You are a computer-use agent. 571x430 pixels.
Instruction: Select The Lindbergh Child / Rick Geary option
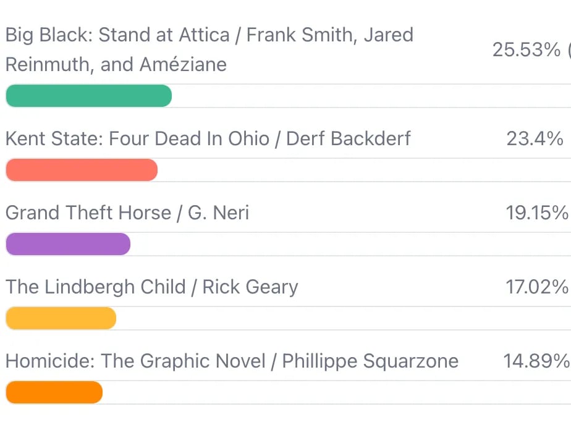coord(151,287)
